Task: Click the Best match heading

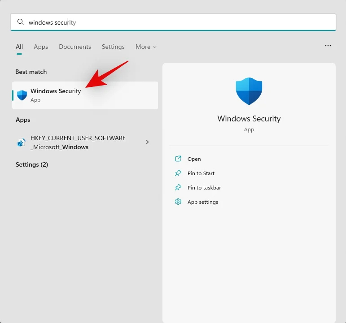Action: [31, 72]
